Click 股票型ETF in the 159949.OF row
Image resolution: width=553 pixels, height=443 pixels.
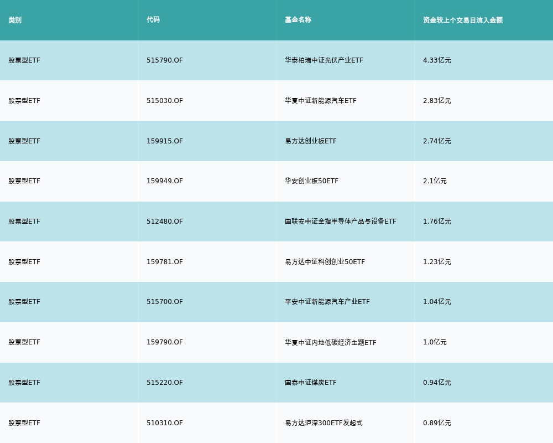click(x=24, y=181)
